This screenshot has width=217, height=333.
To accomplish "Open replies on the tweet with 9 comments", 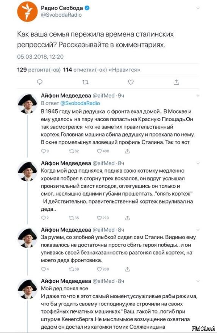I will [45, 151].
